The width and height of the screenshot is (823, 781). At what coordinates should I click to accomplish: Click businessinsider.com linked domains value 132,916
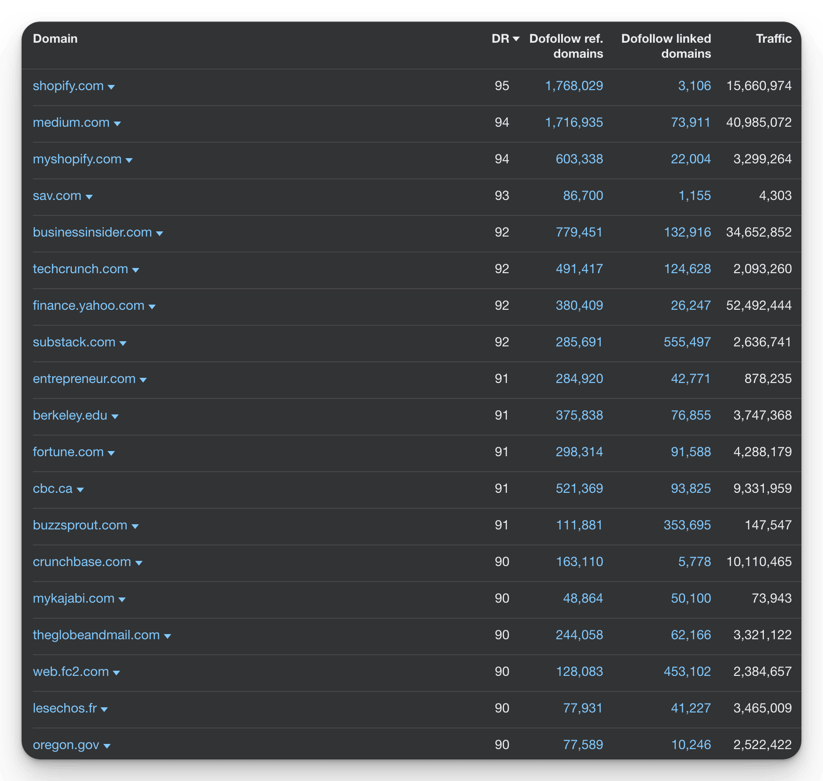click(687, 232)
